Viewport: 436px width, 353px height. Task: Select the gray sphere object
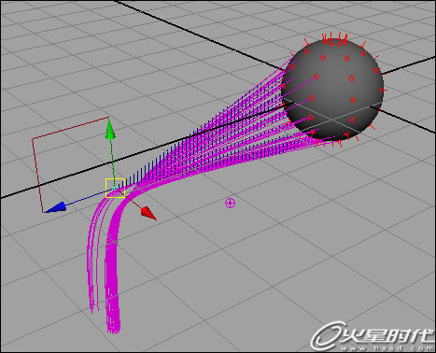332,90
